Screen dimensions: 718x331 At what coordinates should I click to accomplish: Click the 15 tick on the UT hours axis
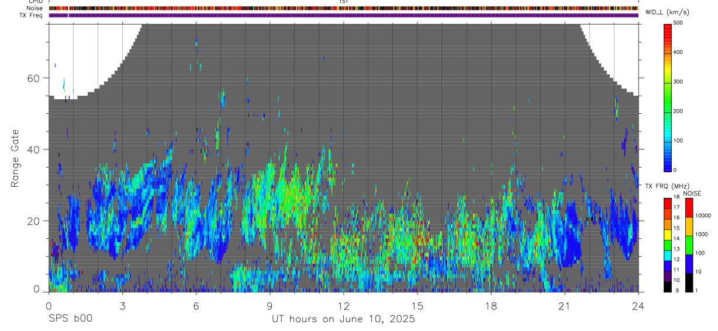coord(417,305)
